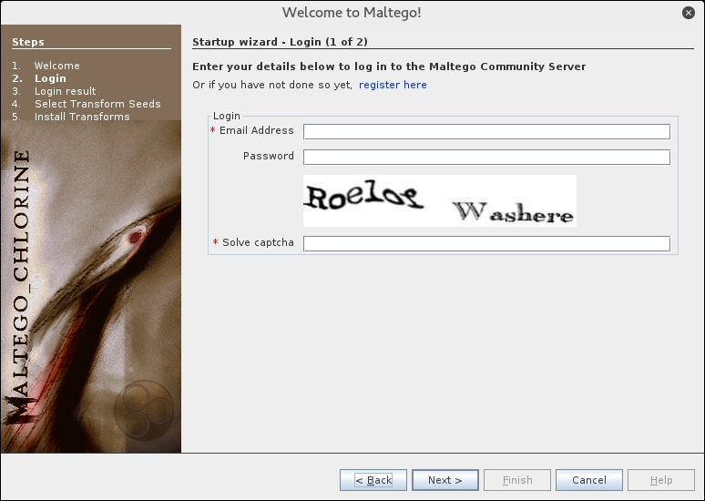Click the Maltego circular logo emblem

tap(144, 410)
